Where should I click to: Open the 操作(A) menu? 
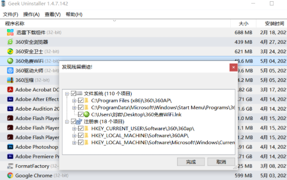pyautogui.click(x=31, y=14)
